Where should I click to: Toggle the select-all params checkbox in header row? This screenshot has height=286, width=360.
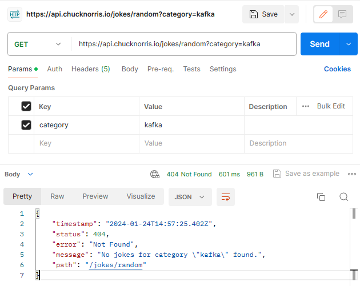tap(26, 106)
